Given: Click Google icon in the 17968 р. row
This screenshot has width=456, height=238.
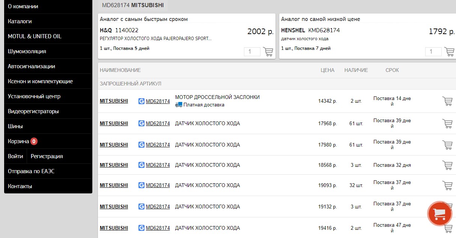Looking at the screenshot, I should pos(141,123).
